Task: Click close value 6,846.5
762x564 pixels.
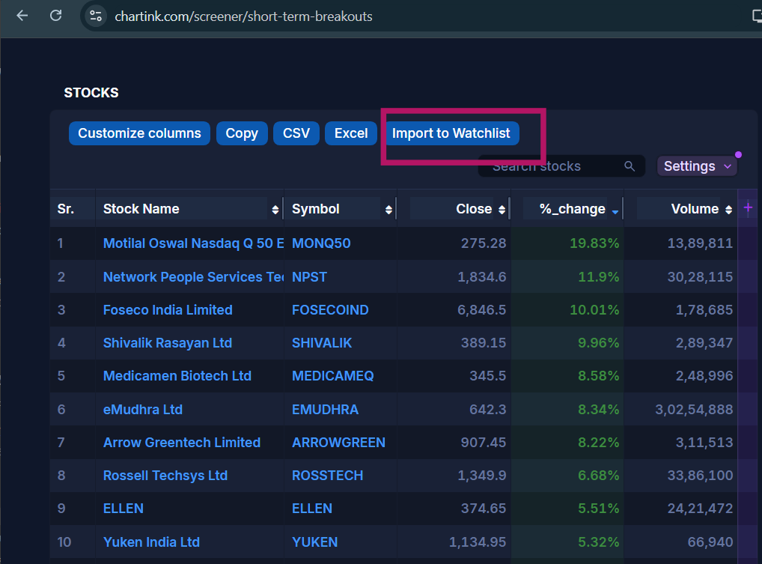Action: point(481,310)
